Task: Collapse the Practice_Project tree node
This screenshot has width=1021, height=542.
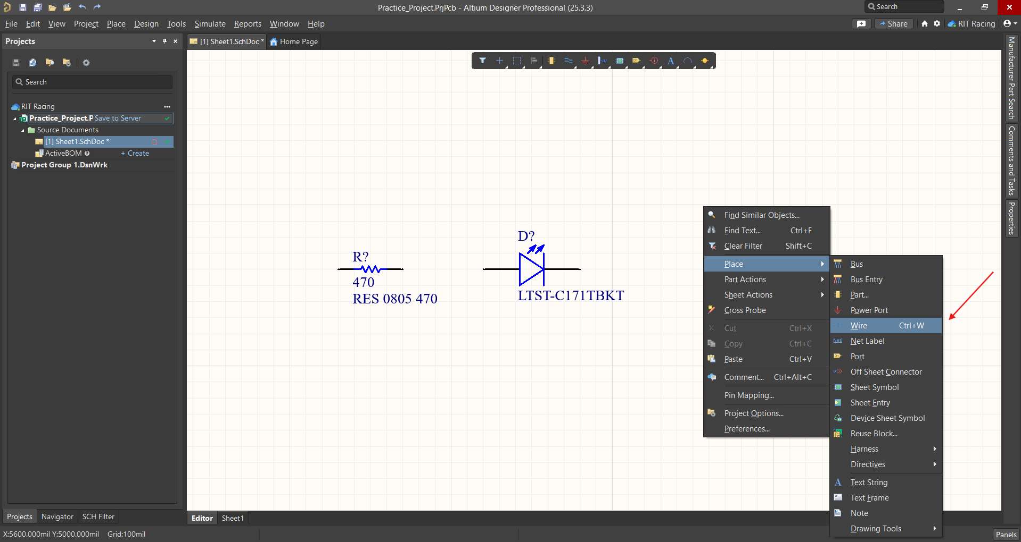Action: pos(15,118)
